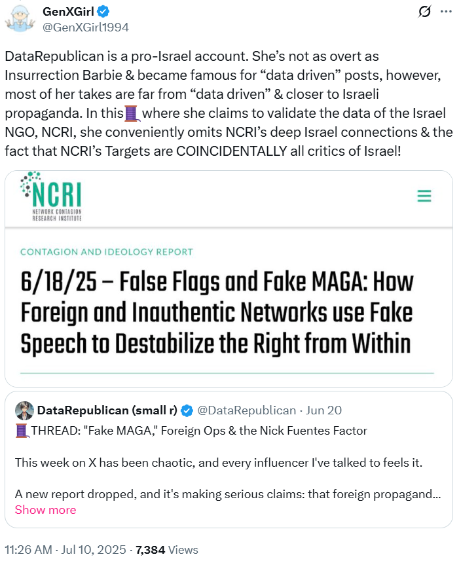Viewport: 461px width, 561px height.
Task: Click the hamburger menu in NCRI image
Action: tap(424, 196)
